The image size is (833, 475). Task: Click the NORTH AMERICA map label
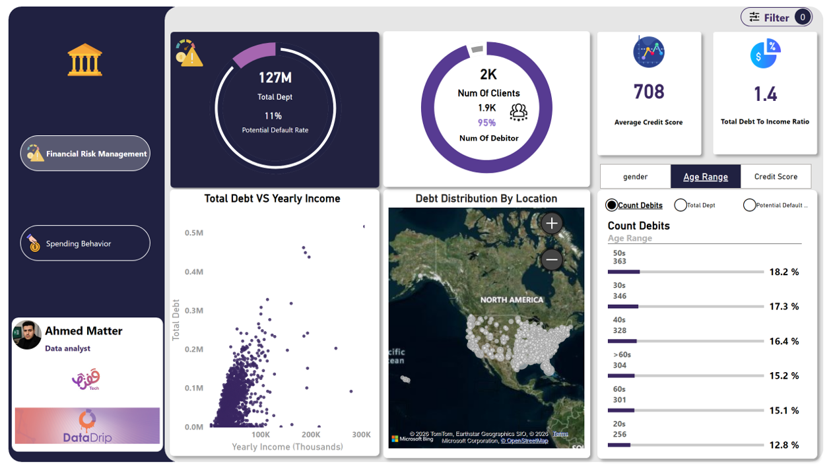(512, 300)
